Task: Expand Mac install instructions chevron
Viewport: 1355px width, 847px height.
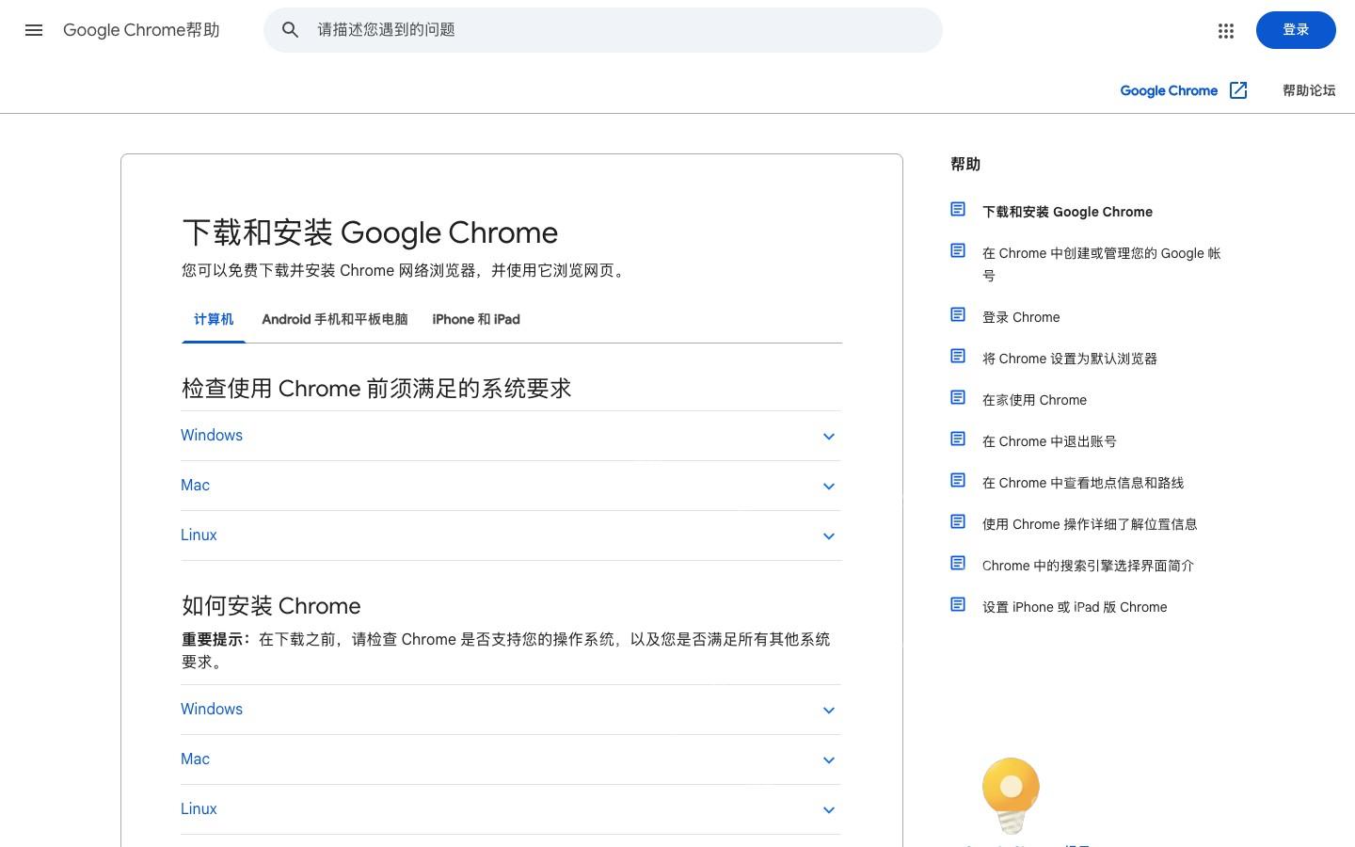Action: click(x=829, y=760)
